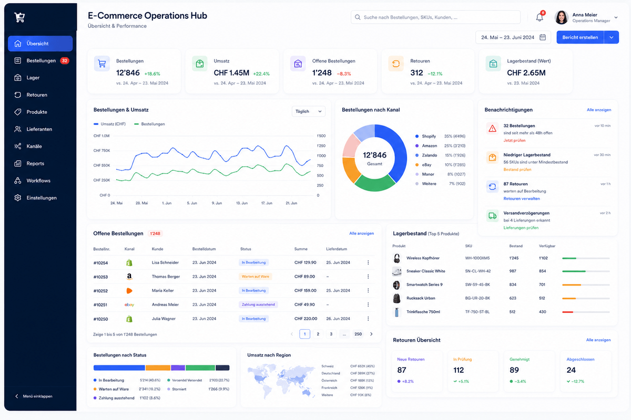Screen dimensions: 631x420
Task: Click the Retouren KPI icon
Action: point(396,64)
